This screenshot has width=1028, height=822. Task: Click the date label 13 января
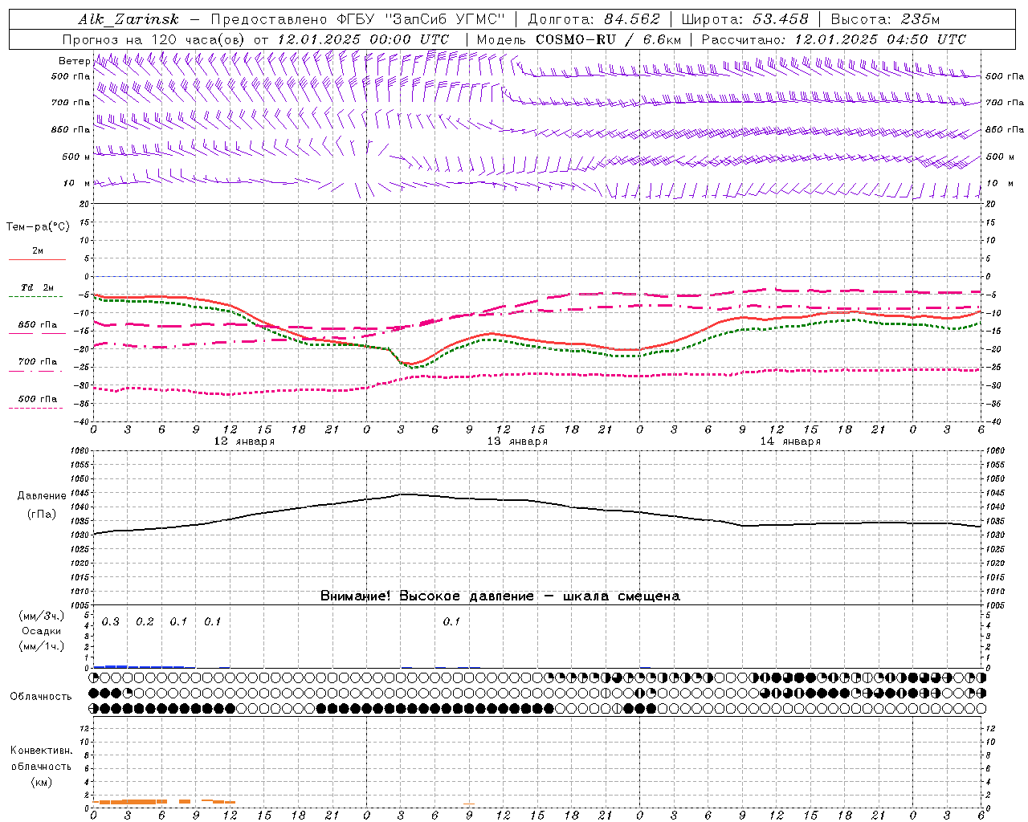point(517,442)
